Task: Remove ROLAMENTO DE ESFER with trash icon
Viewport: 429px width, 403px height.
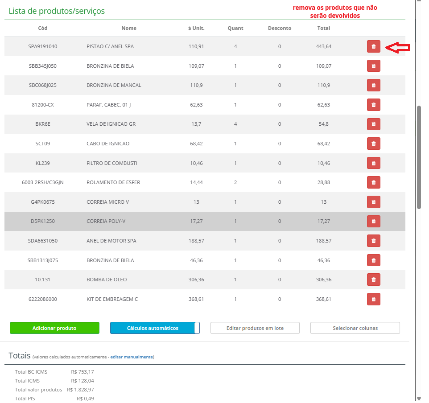Action: [373, 182]
